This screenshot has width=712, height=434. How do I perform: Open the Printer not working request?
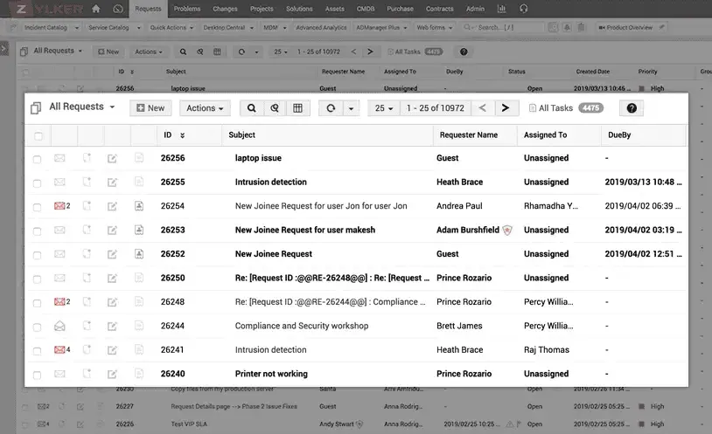(271, 374)
